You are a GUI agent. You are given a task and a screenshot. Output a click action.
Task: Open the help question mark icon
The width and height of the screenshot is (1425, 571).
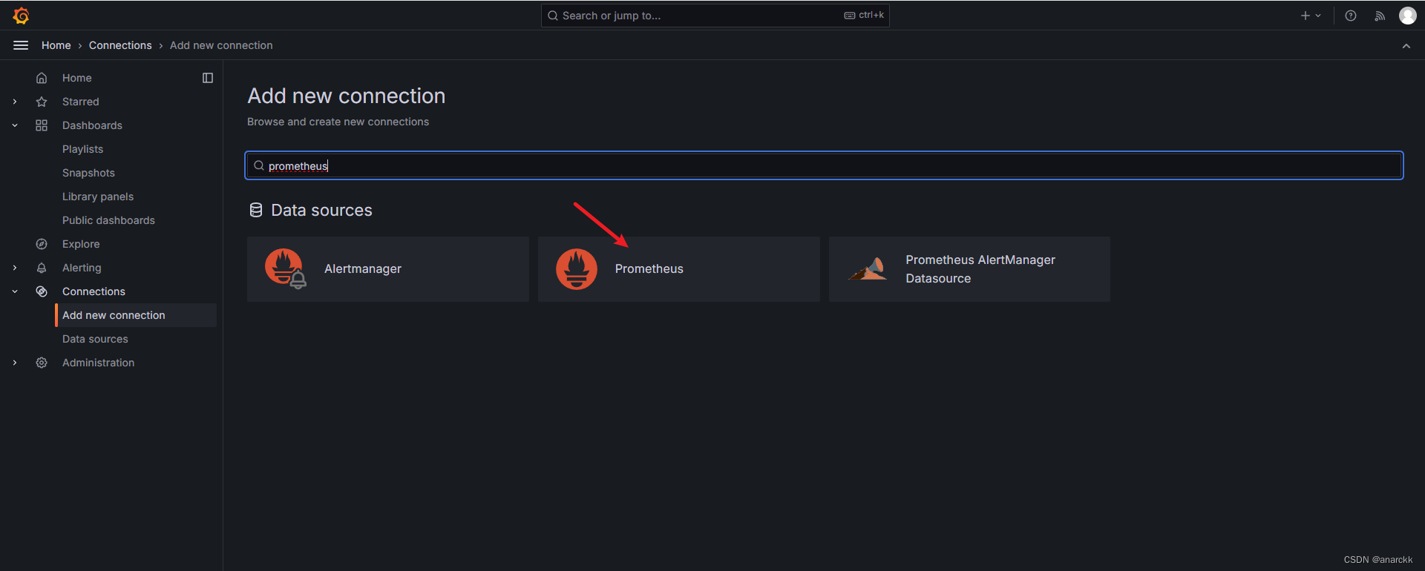click(x=1351, y=16)
